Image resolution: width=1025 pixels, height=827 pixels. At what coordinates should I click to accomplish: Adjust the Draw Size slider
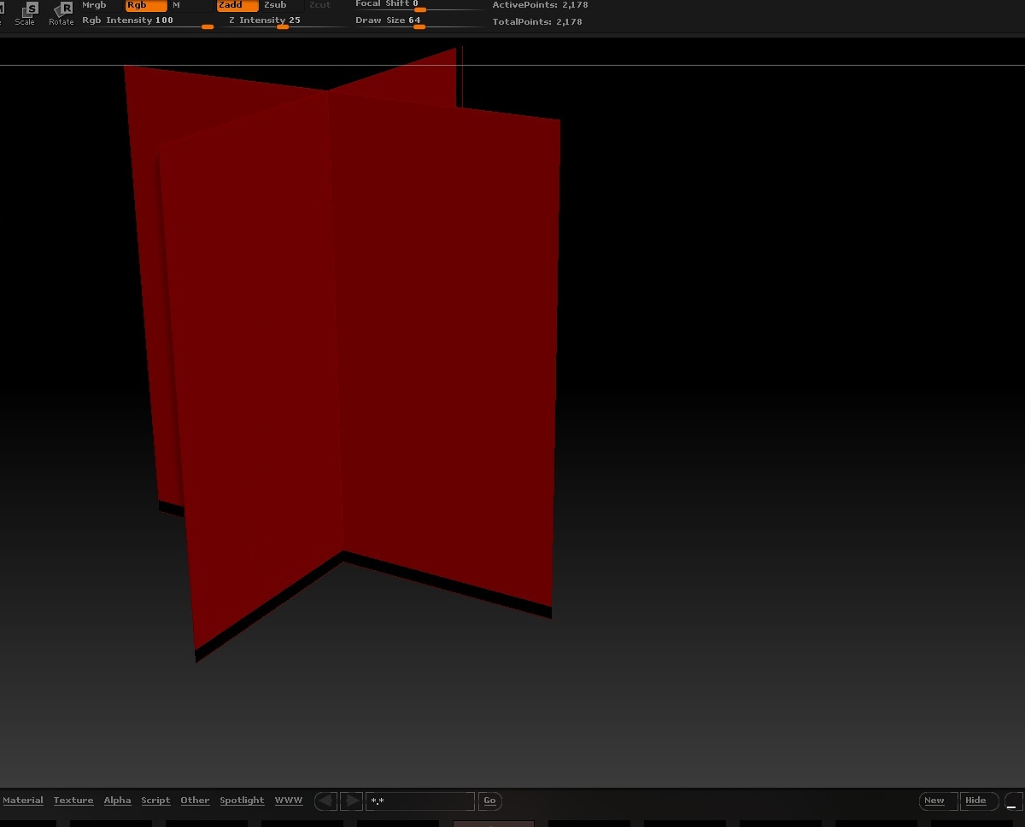coord(419,21)
